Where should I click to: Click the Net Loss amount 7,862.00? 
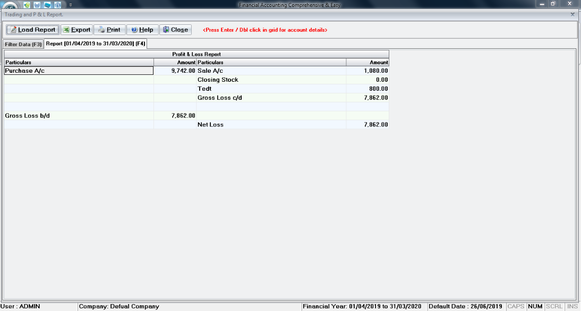(x=367, y=125)
